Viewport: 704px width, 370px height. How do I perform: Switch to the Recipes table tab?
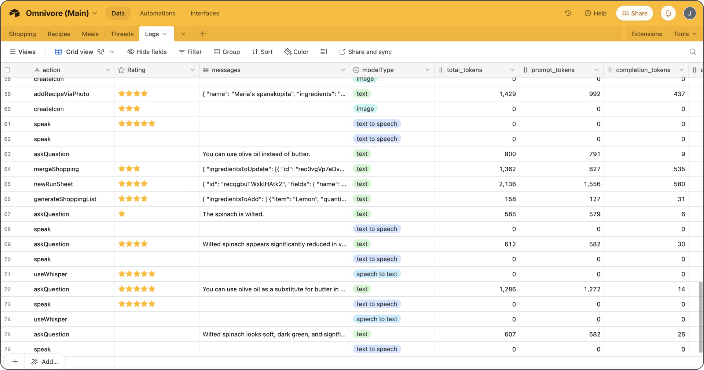[59, 34]
